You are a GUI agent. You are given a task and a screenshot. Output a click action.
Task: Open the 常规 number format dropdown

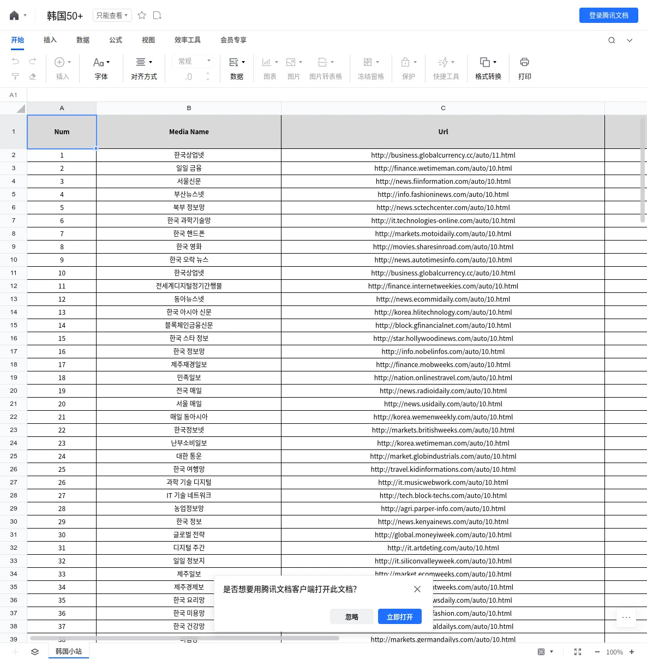tap(192, 61)
